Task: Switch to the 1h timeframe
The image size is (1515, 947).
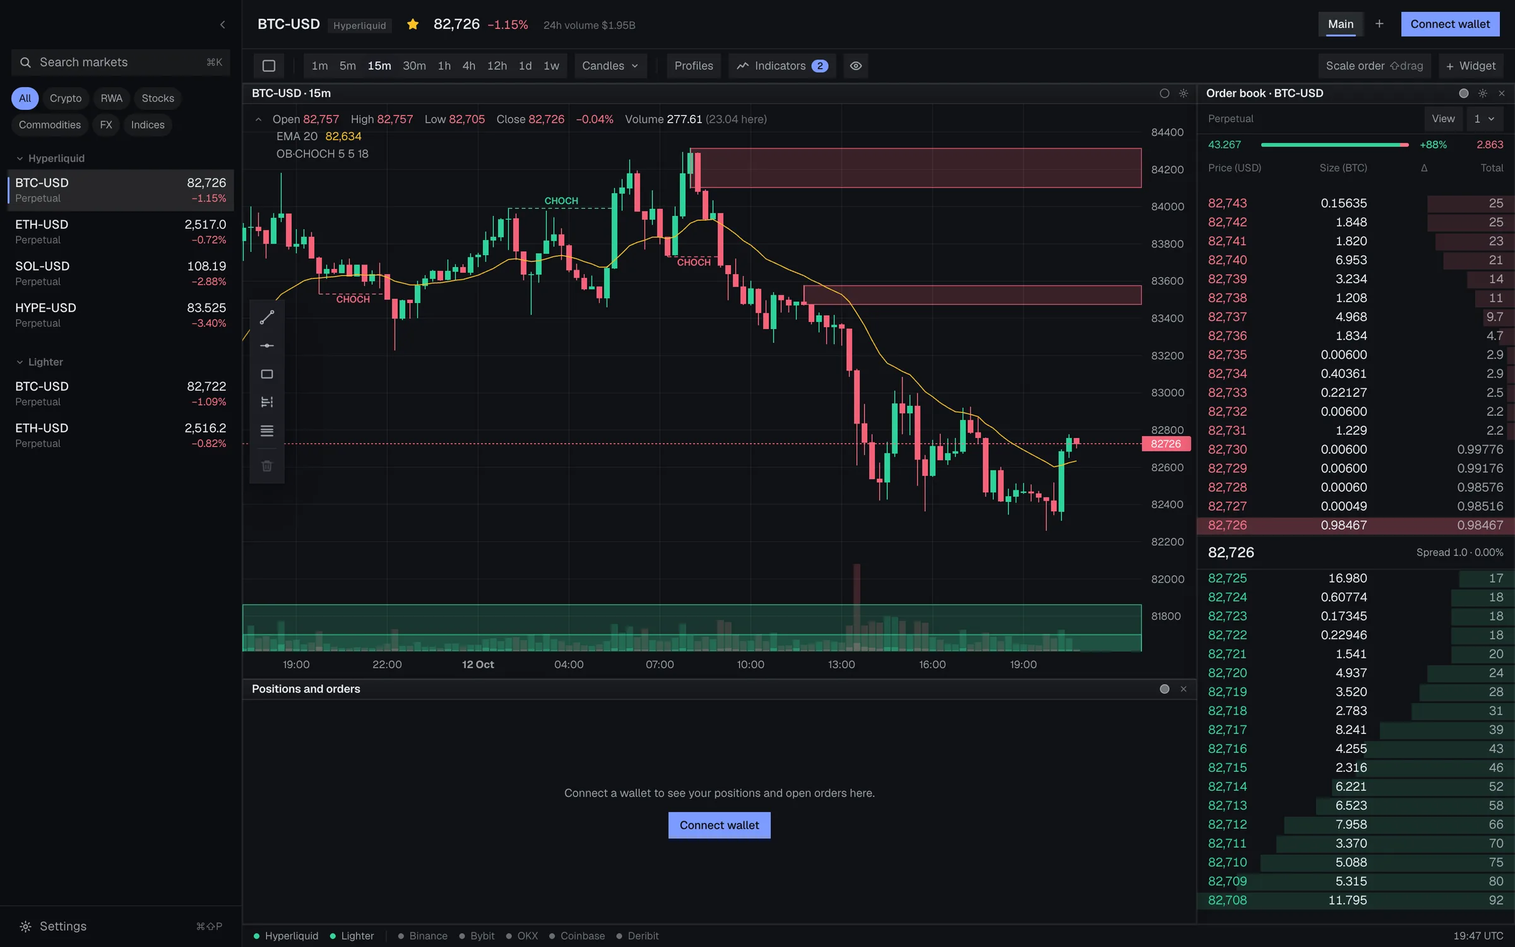Action: click(444, 66)
